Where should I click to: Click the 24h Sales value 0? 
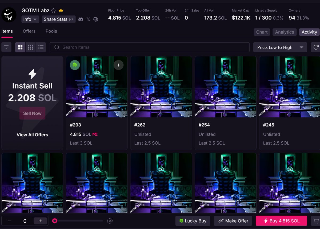click(186, 18)
